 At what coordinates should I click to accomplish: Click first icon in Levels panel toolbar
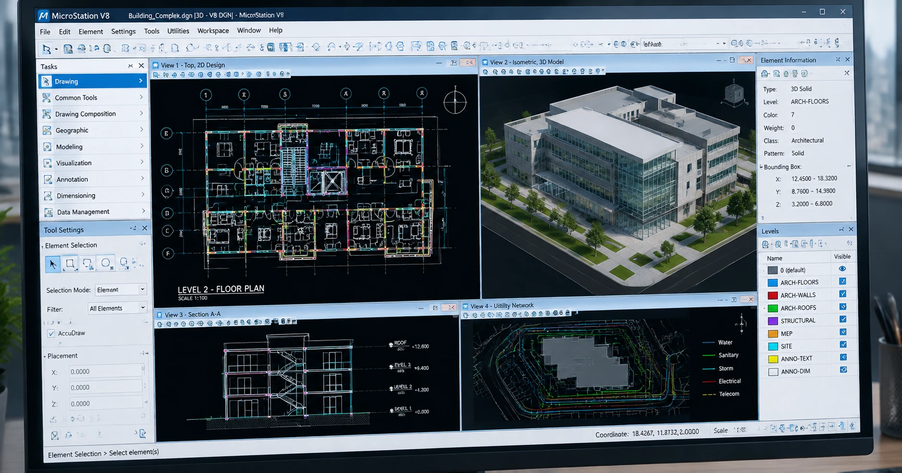coord(765,244)
